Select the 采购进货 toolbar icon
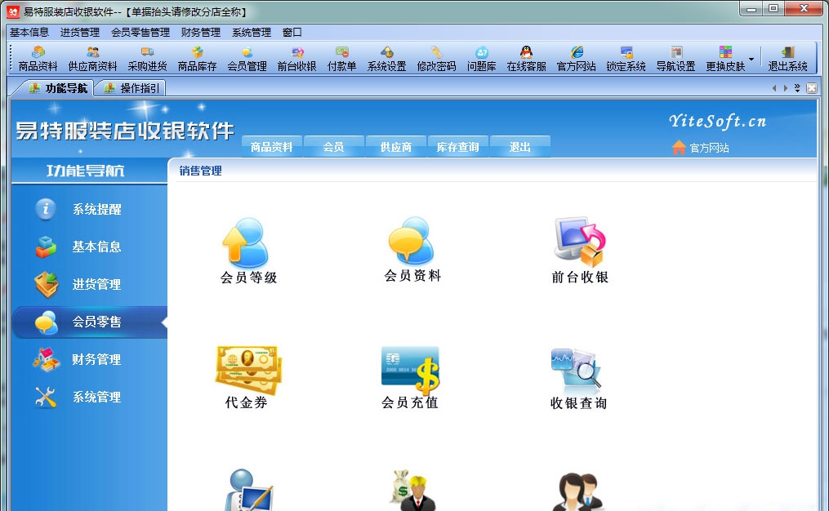 [x=148, y=58]
